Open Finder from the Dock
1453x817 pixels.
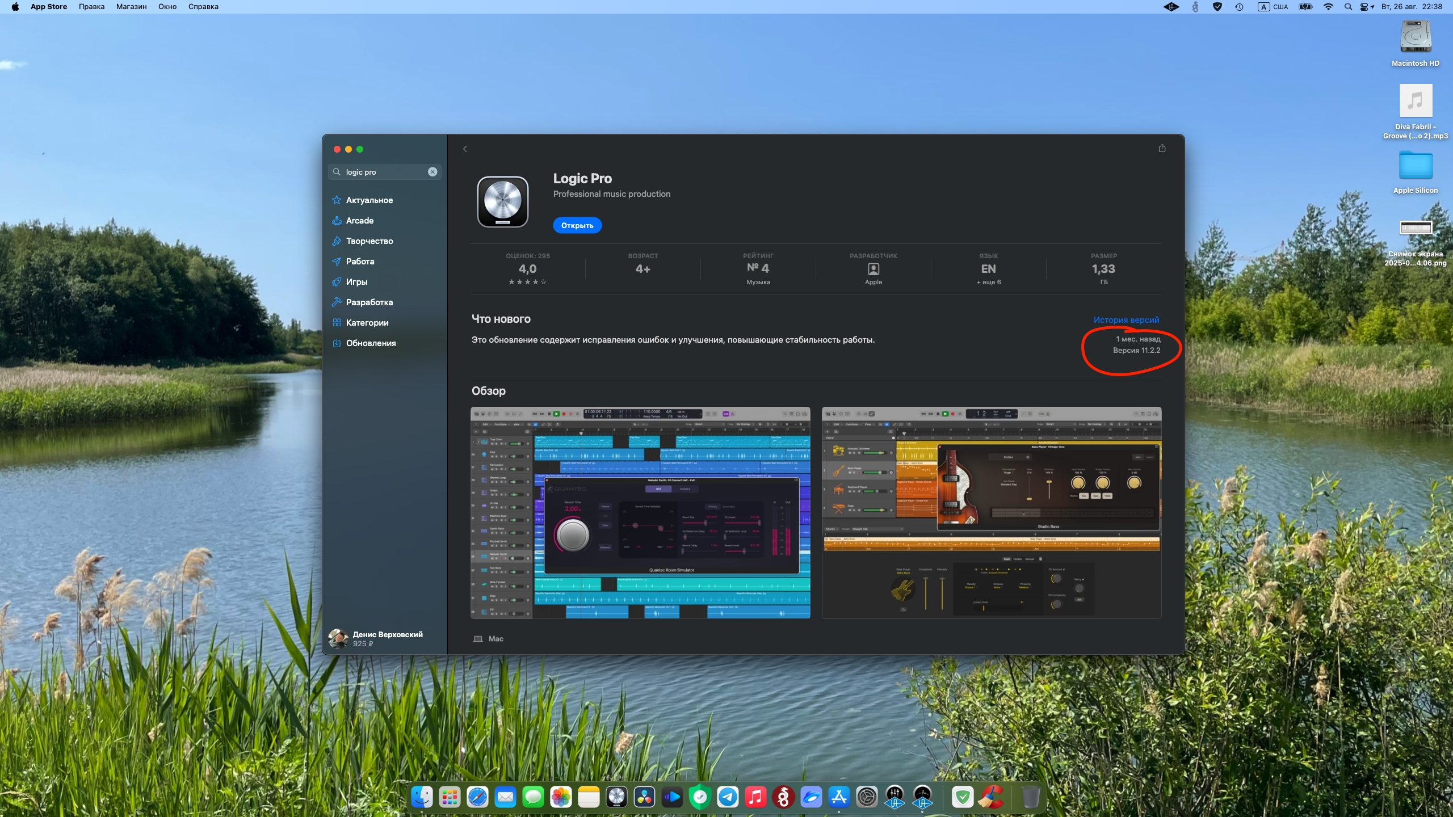(422, 797)
